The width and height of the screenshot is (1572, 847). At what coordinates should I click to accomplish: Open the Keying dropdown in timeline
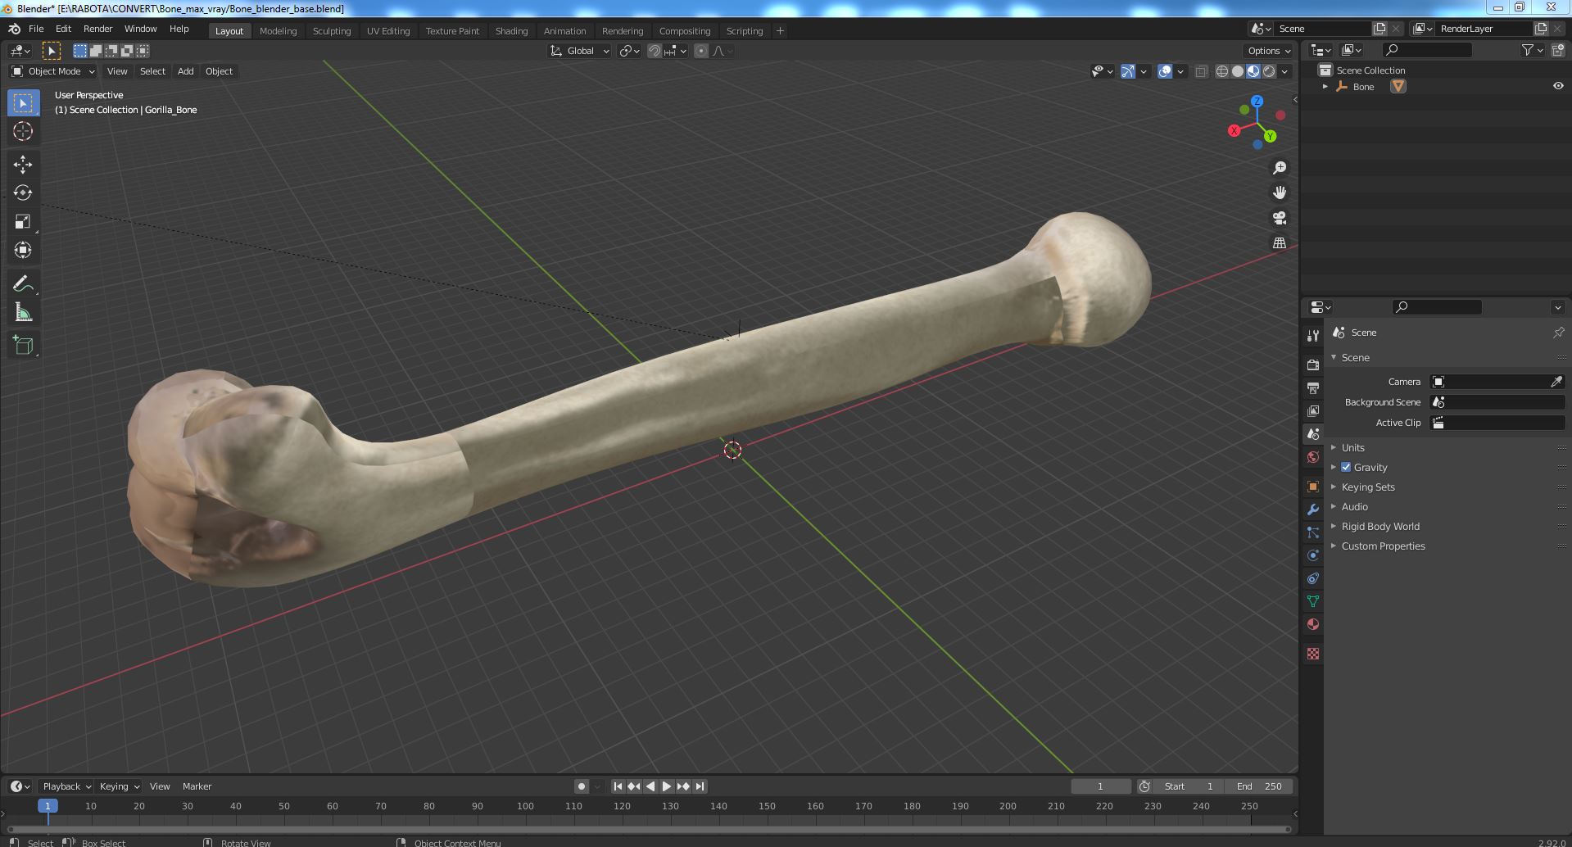tap(119, 786)
